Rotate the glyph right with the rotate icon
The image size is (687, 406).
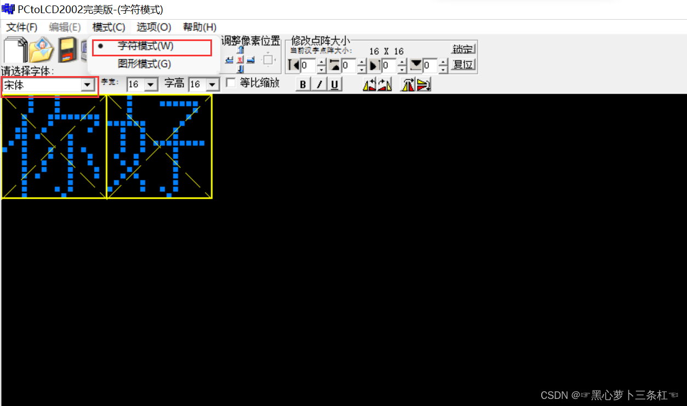tap(385, 83)
